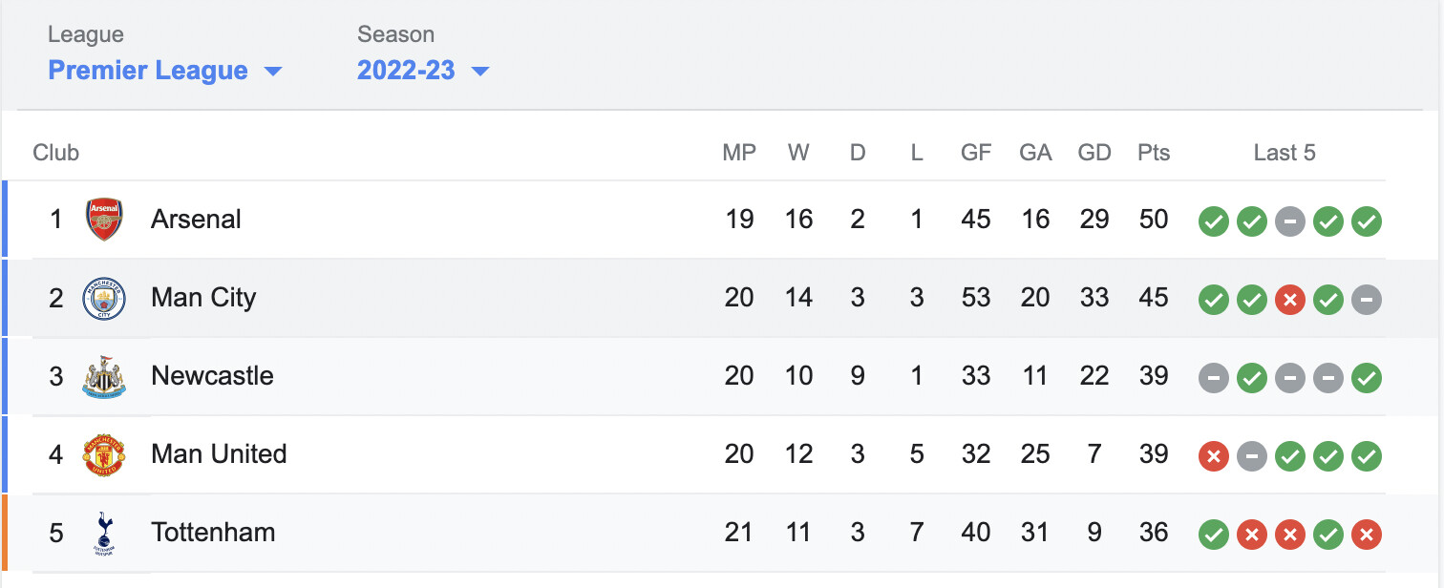Screen dimensions: 1444x588
Task: Click the Last 5 column header
Action: tap(1285, 153)
